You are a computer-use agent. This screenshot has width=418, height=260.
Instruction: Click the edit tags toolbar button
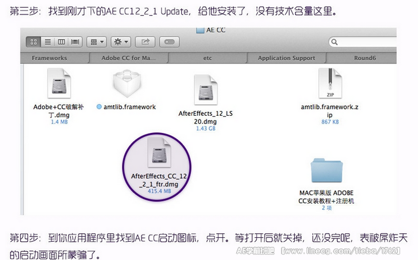pyautogui.click(x=169, y=42)
